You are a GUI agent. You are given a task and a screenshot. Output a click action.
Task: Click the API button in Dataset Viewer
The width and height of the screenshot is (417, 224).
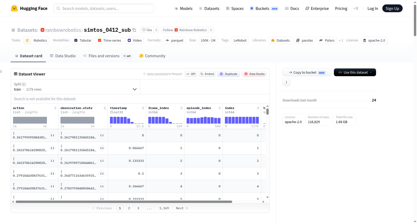191,74
